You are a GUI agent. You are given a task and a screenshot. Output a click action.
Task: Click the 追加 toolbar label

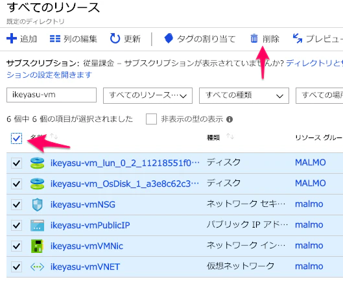pos(29,39)
